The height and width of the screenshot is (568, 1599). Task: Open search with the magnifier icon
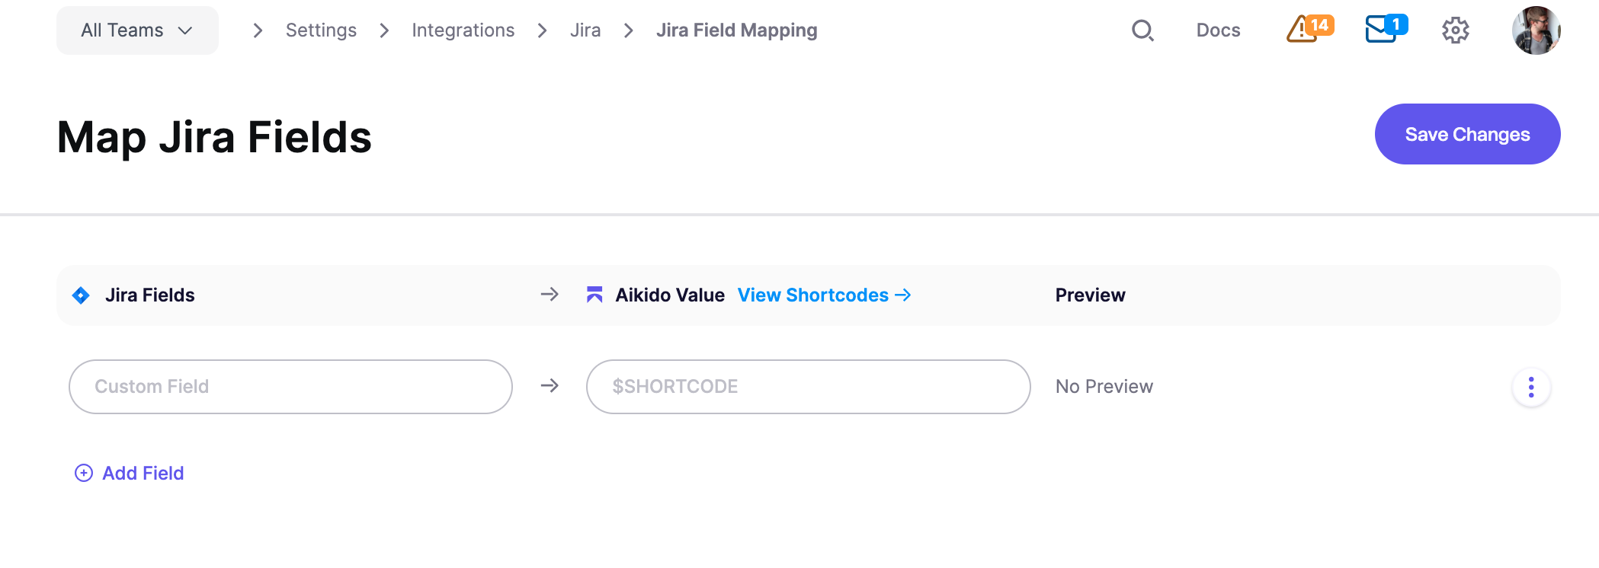click(x=1142, y=30)
